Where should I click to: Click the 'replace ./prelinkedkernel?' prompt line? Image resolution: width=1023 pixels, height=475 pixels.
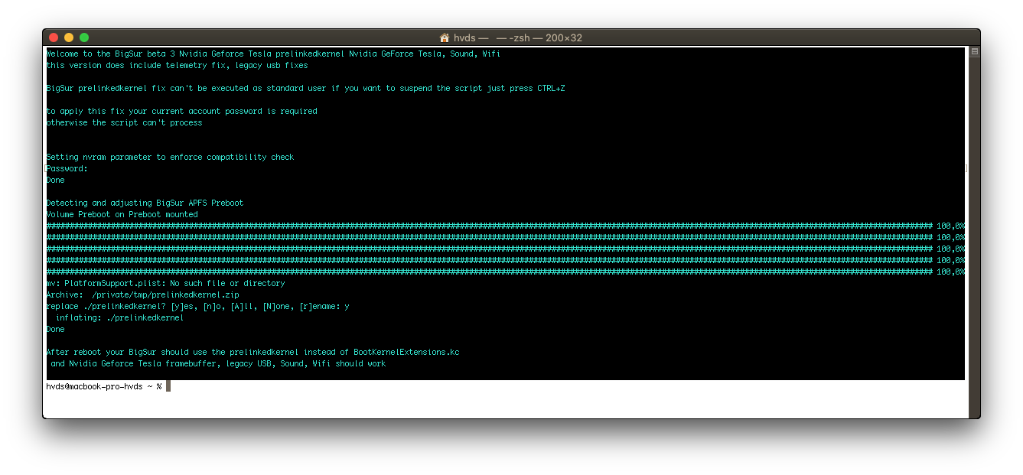tap(197, 306)
